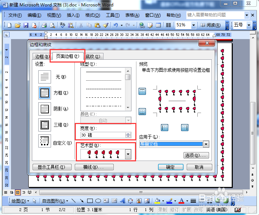The height and width of the screenshot is (215, 259).
Task: Choose the 3-D (三维) border setting
Action: (x=45, y=125)
